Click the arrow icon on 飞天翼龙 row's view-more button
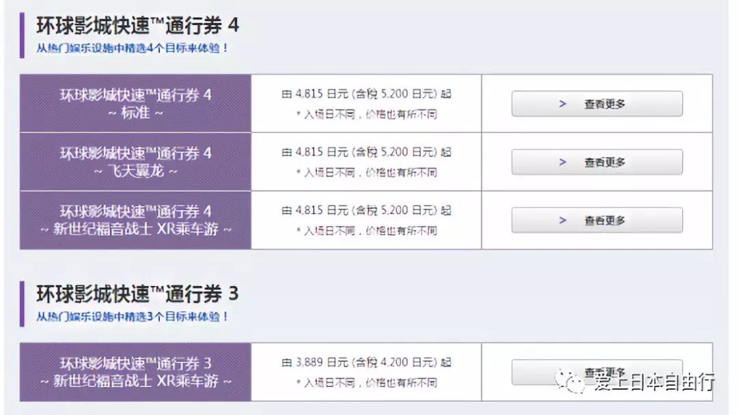Viewport: 738px width, 415px height. tap(563, 162)
